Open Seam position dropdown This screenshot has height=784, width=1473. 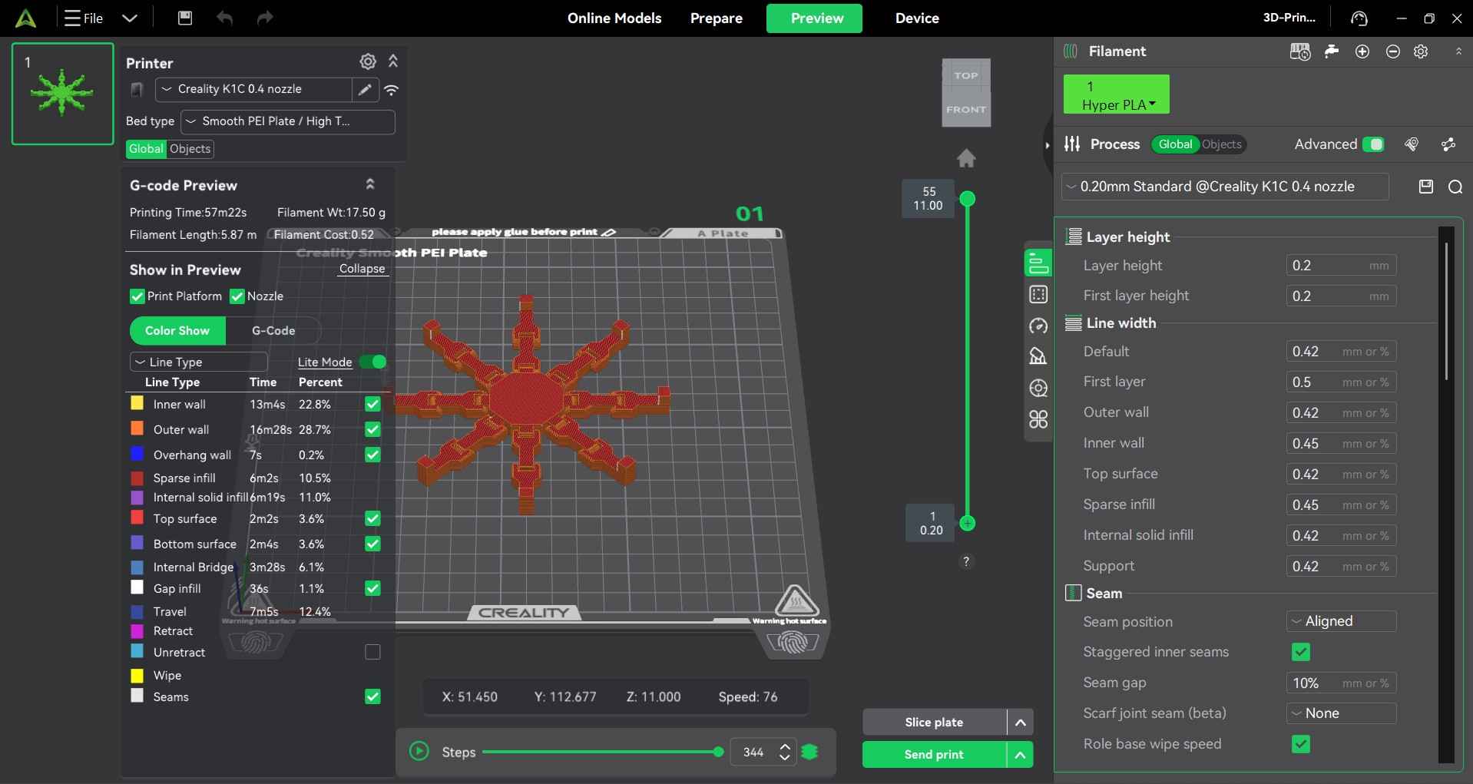pyautogui.click(x=1341, y=621)
